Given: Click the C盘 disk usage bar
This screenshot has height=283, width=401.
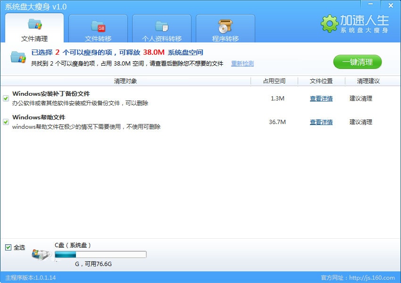Looking at the screenshot, I should coord(100,254).
